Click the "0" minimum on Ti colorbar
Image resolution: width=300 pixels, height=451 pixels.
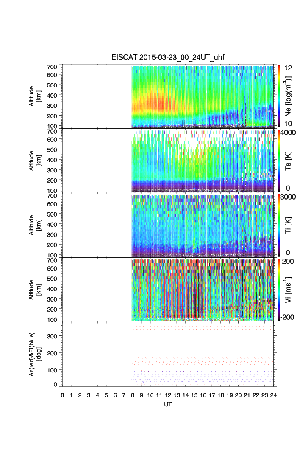(288, 253)
